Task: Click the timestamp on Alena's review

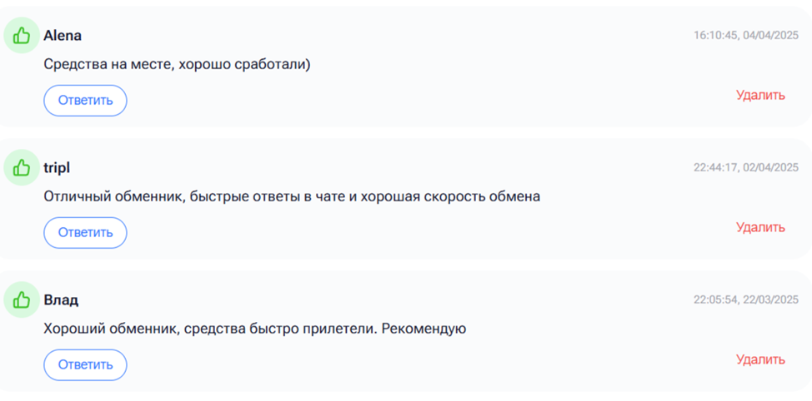Action: click(x=745, y=36)
